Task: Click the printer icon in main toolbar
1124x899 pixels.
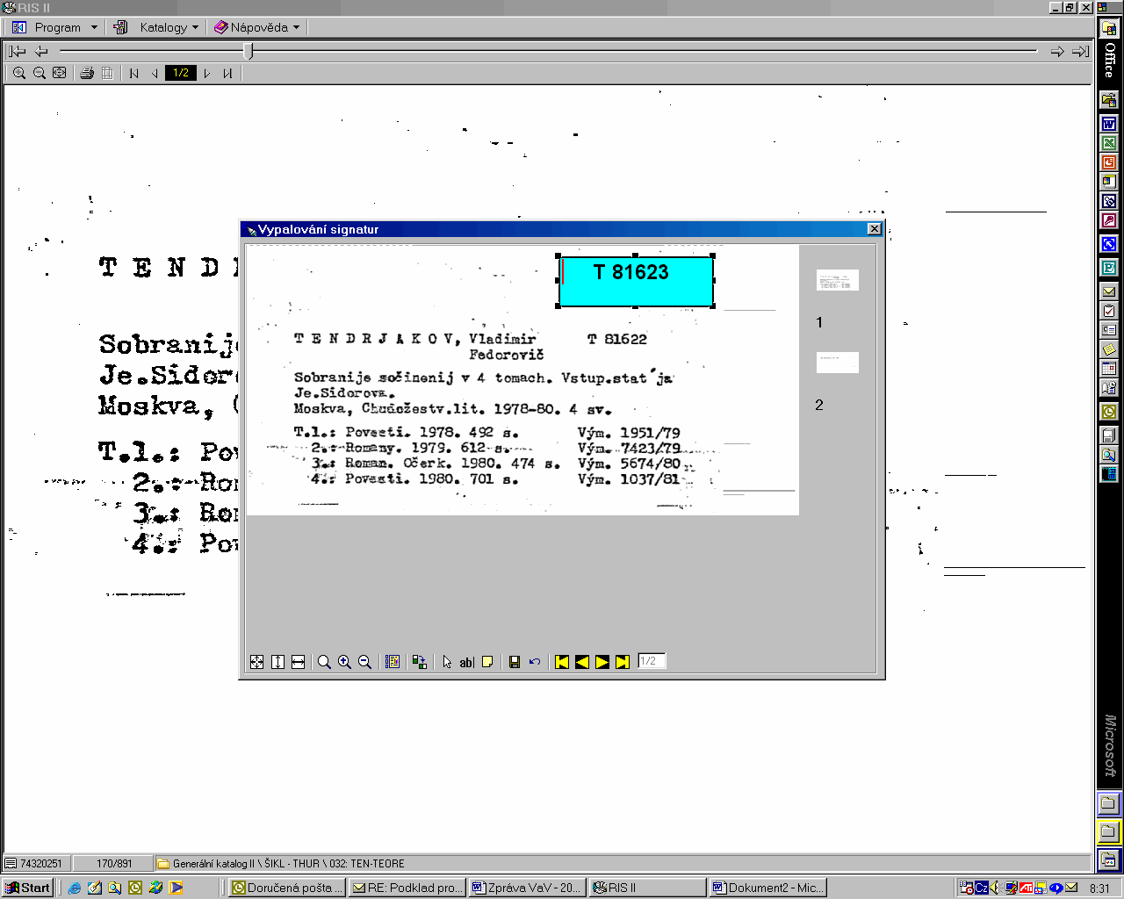Action: coord(87,74)
